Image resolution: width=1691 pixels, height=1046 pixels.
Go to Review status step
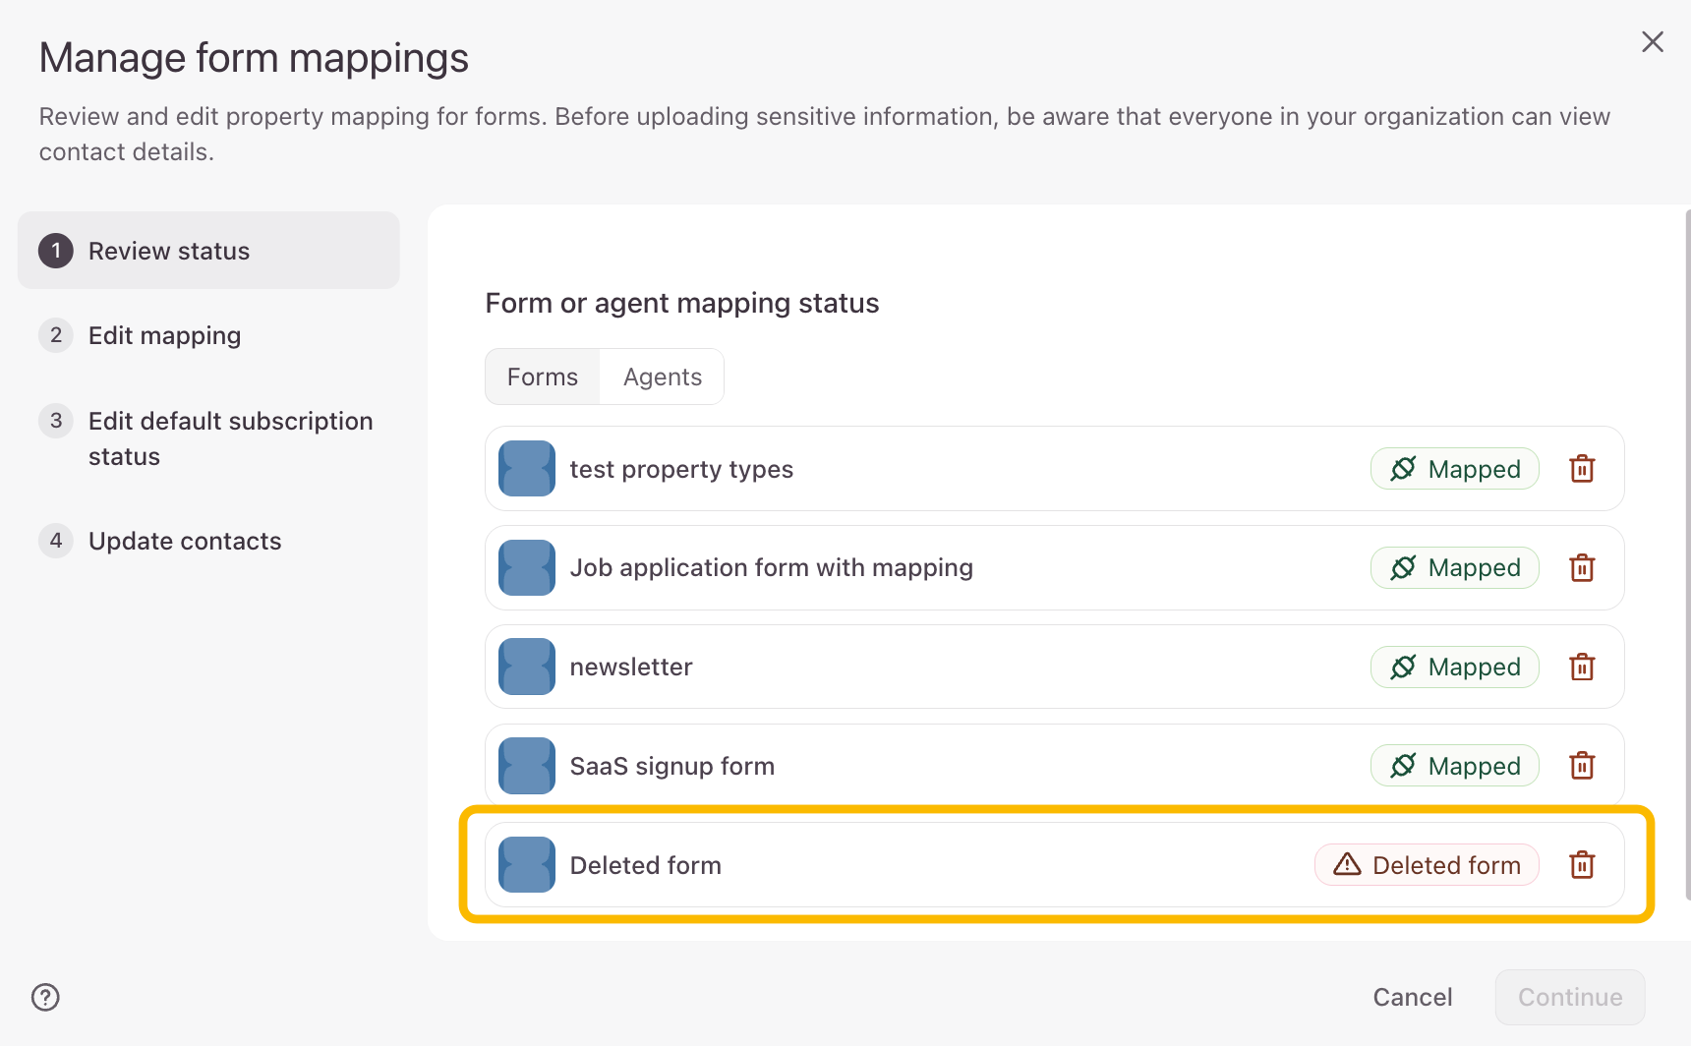pos(169,252)
